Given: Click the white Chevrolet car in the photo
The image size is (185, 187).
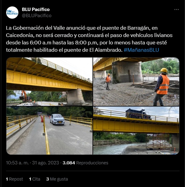Looking at the screenshot, I should 57,119.
